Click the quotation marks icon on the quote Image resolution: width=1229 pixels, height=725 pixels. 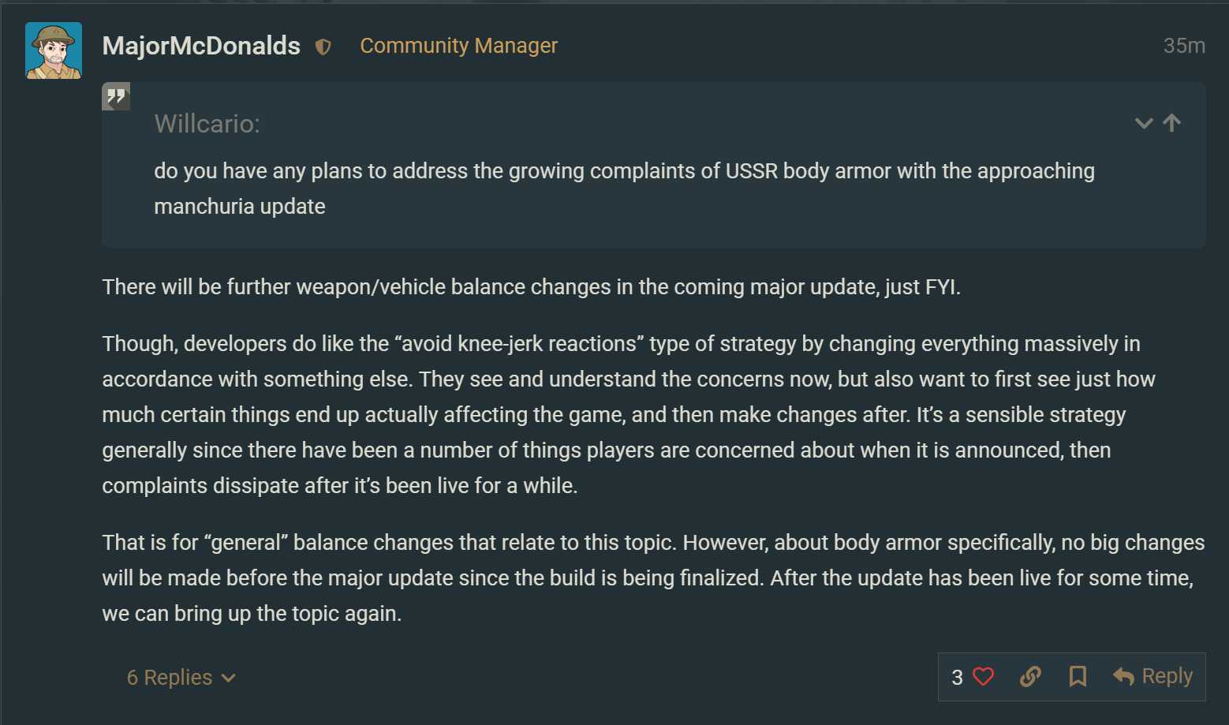pos(116,96)
